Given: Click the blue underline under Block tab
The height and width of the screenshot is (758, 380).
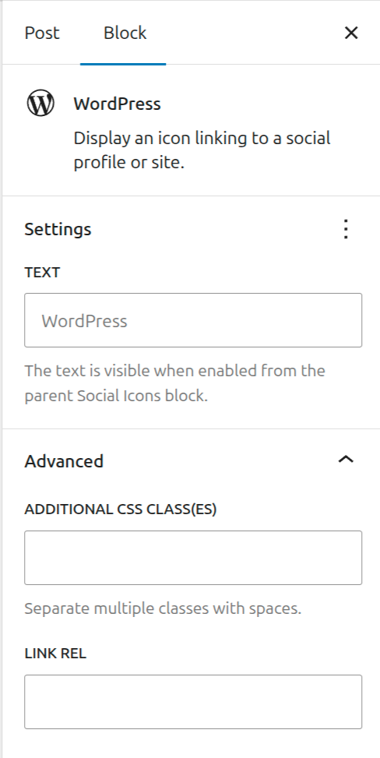Looking at the screenshot, I should pyautogui.click(x=123, y=64).
